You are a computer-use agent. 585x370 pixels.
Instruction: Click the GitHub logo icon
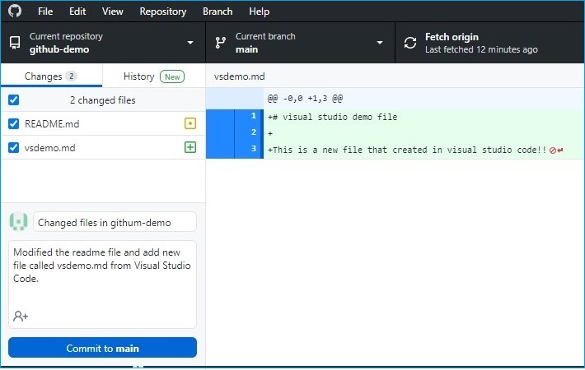tap(14, 12)
